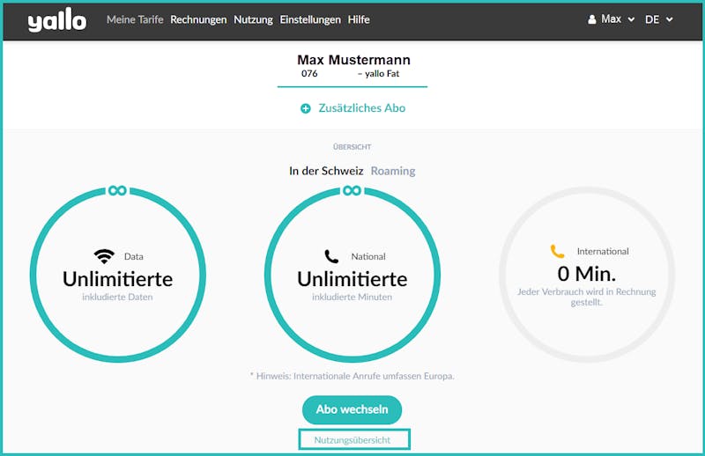The image size is (705, 456).
Task: Click the inkludierte Minuten label
Action: (352, 297)
